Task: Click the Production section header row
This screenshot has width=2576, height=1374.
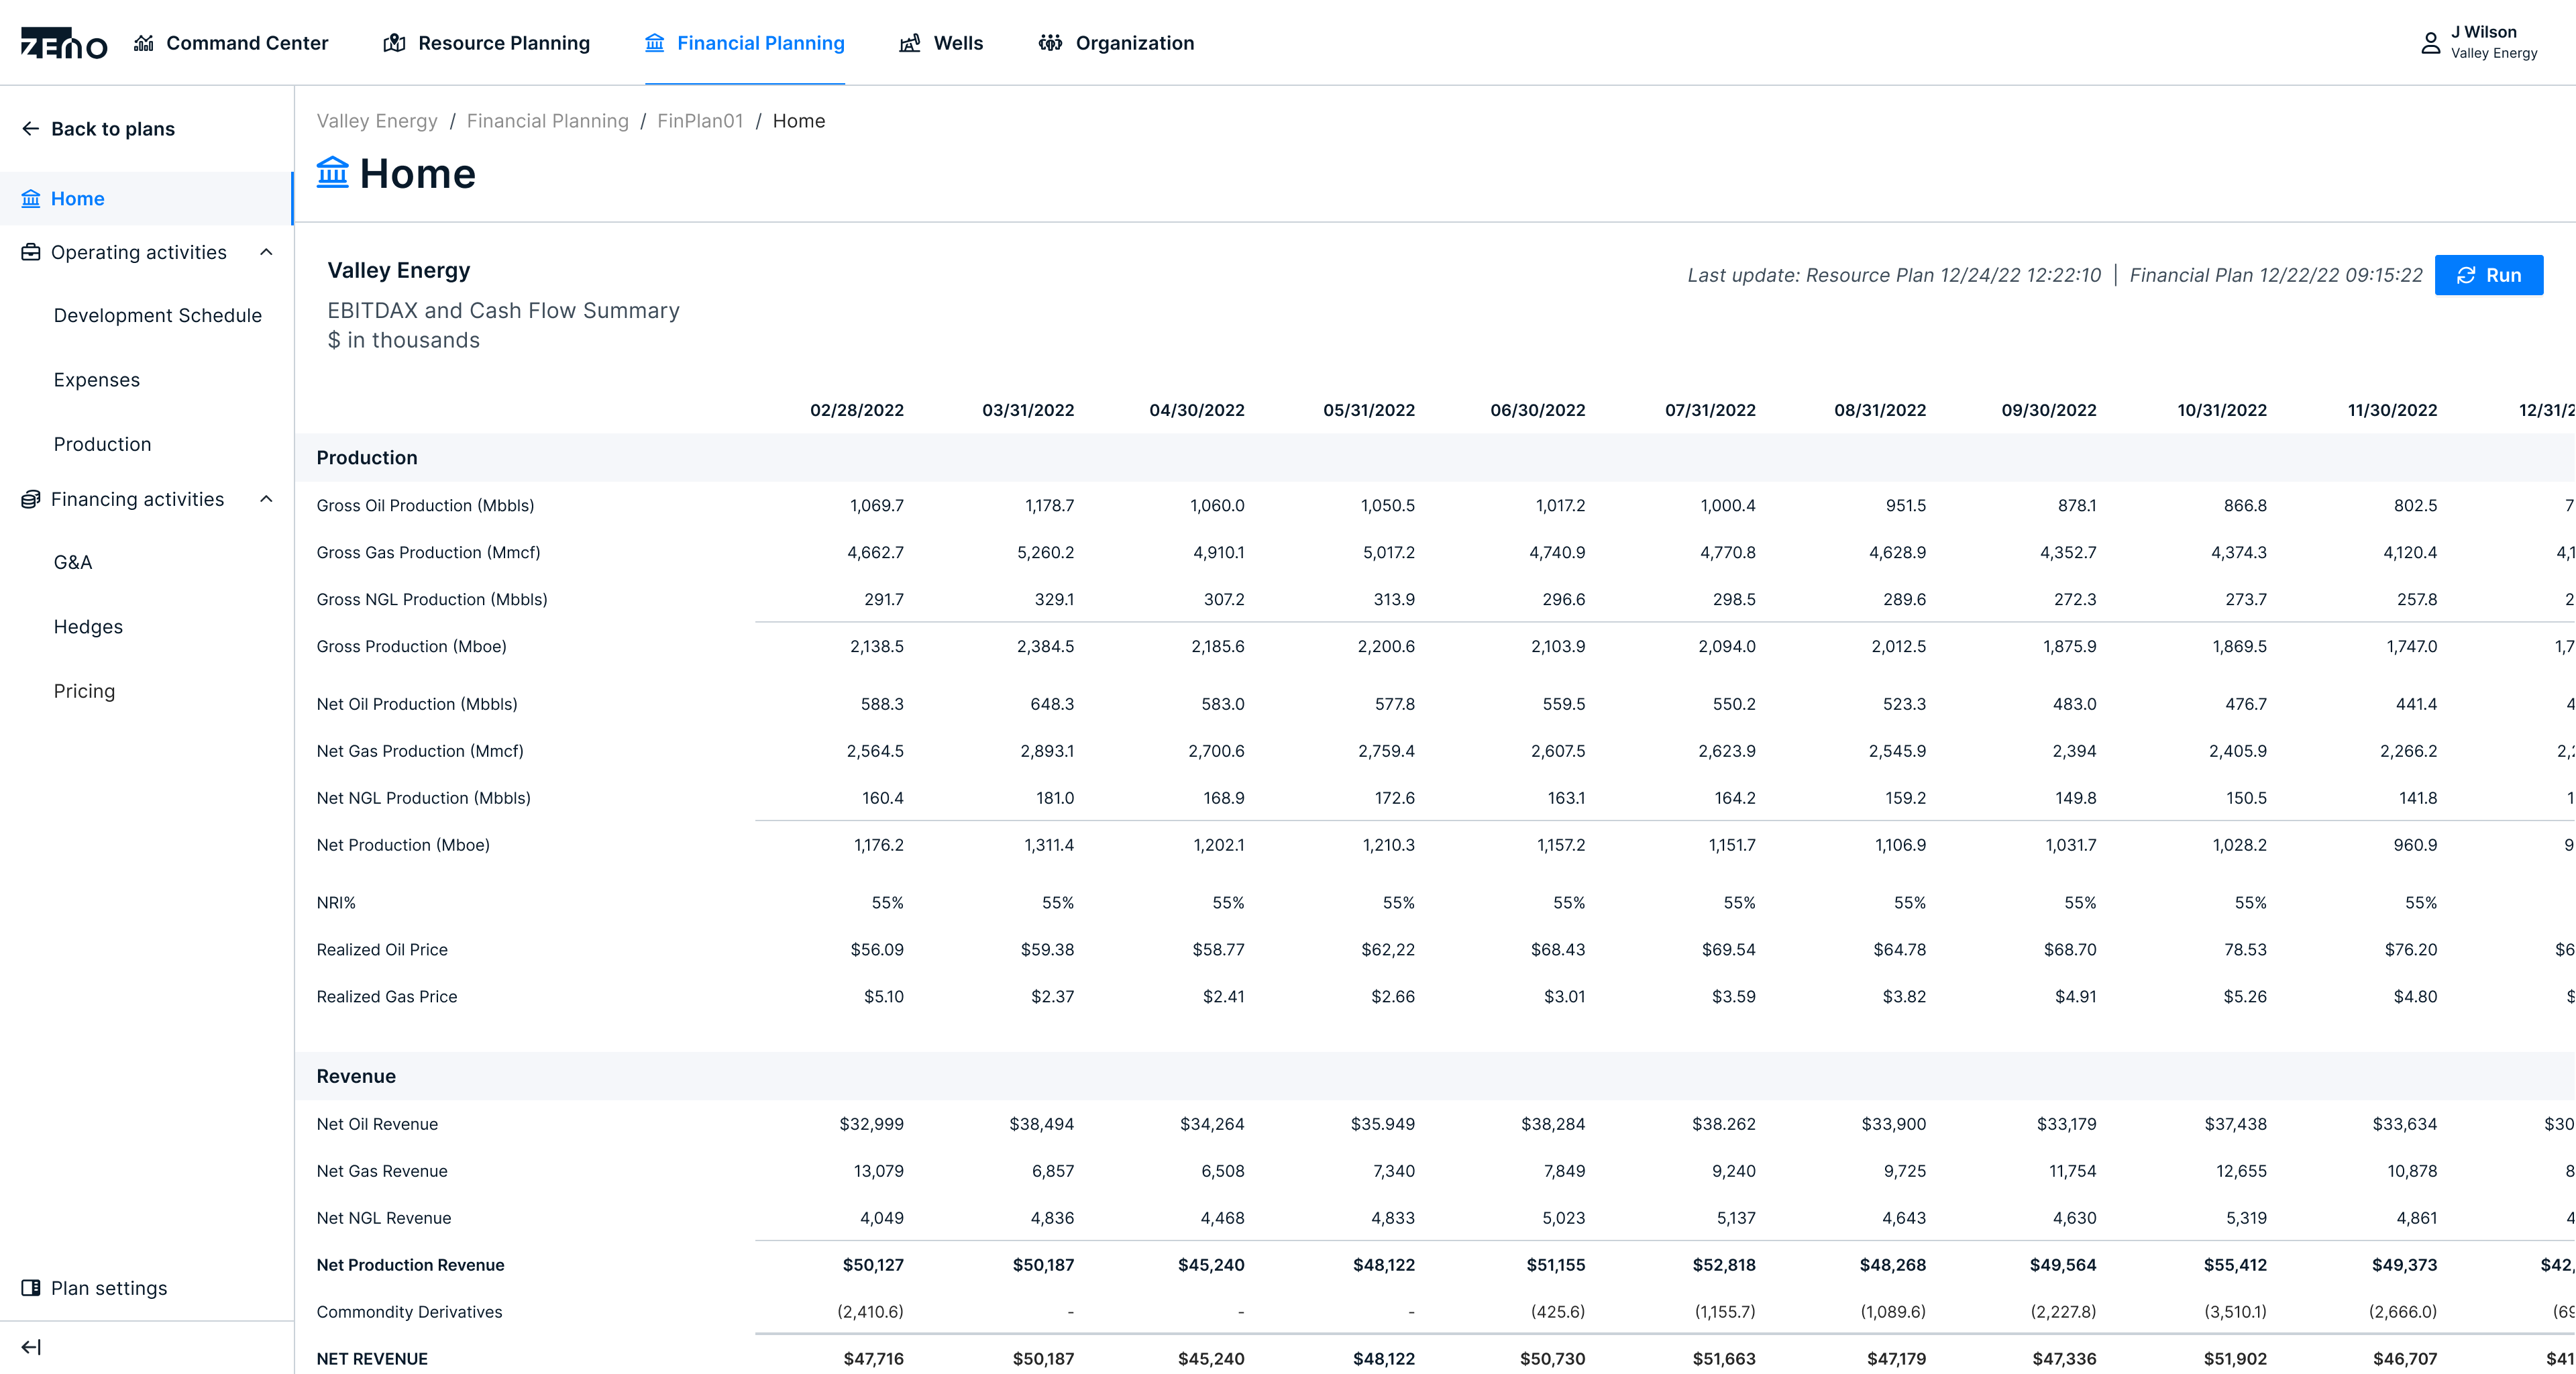Action: (1435, 457)
